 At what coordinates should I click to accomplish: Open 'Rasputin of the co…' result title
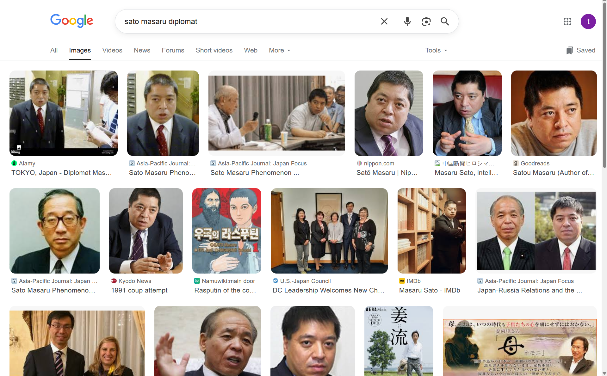click(x=225, y=290)
